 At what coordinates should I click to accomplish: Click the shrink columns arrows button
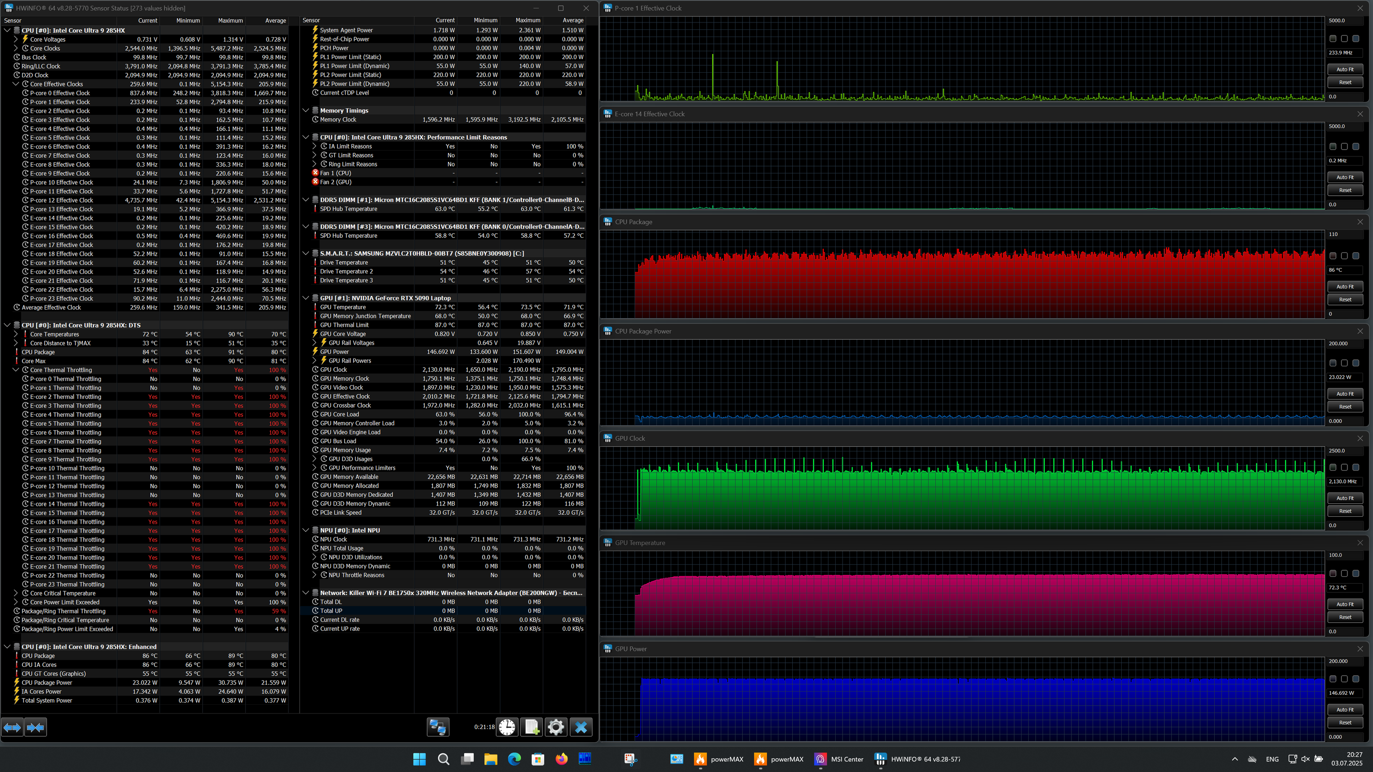[36, 727]
